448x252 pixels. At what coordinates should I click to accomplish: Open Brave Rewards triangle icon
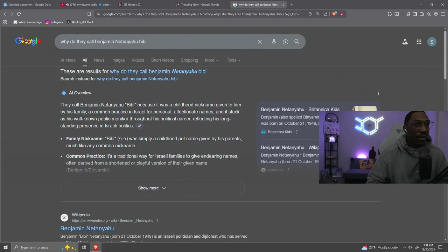coord(342,14)
